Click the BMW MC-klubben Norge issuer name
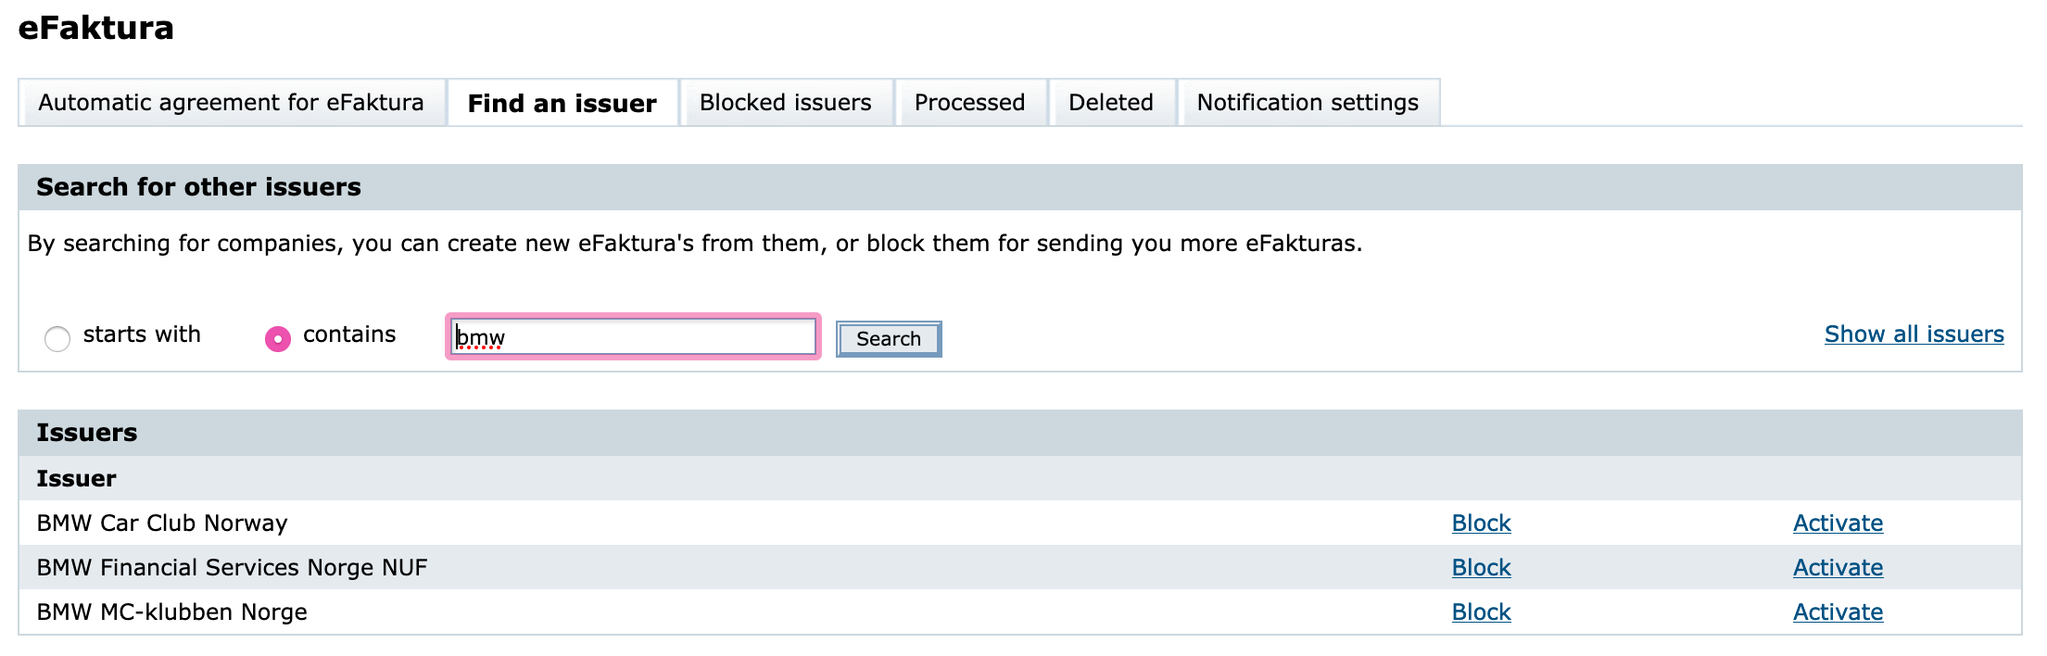The image size is (2047, 656). pos(171,612)
